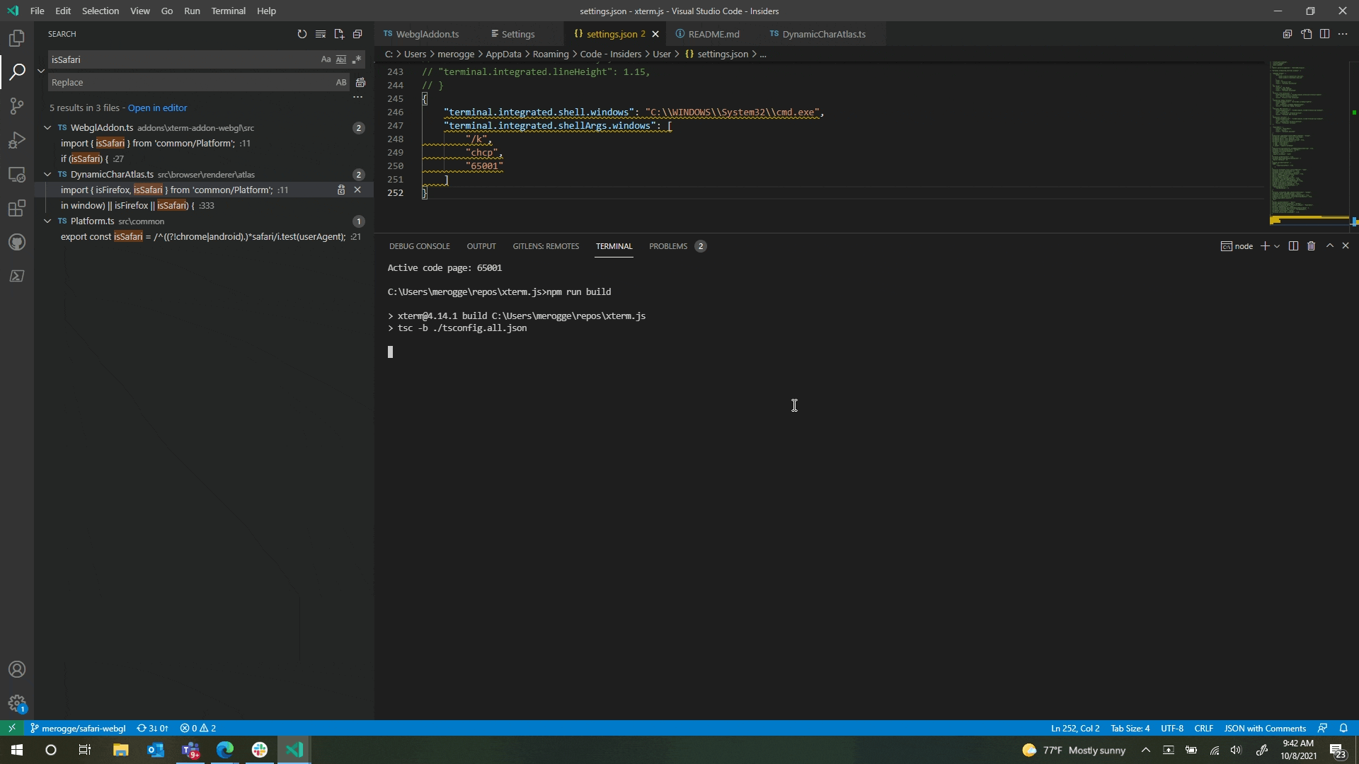Split the terminal pane
This screenshot has height=764, width=1359.
[1292, 245]
